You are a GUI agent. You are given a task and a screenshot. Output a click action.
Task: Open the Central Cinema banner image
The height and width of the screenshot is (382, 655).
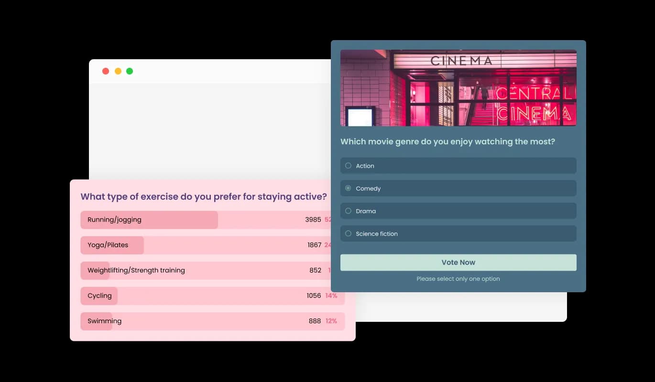coord(458,88)
